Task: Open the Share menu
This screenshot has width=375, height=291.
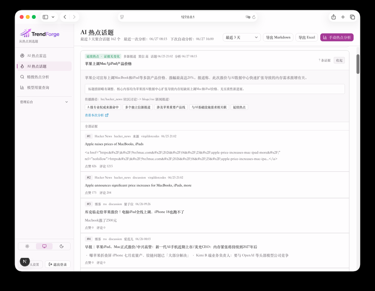Action: 333,17
